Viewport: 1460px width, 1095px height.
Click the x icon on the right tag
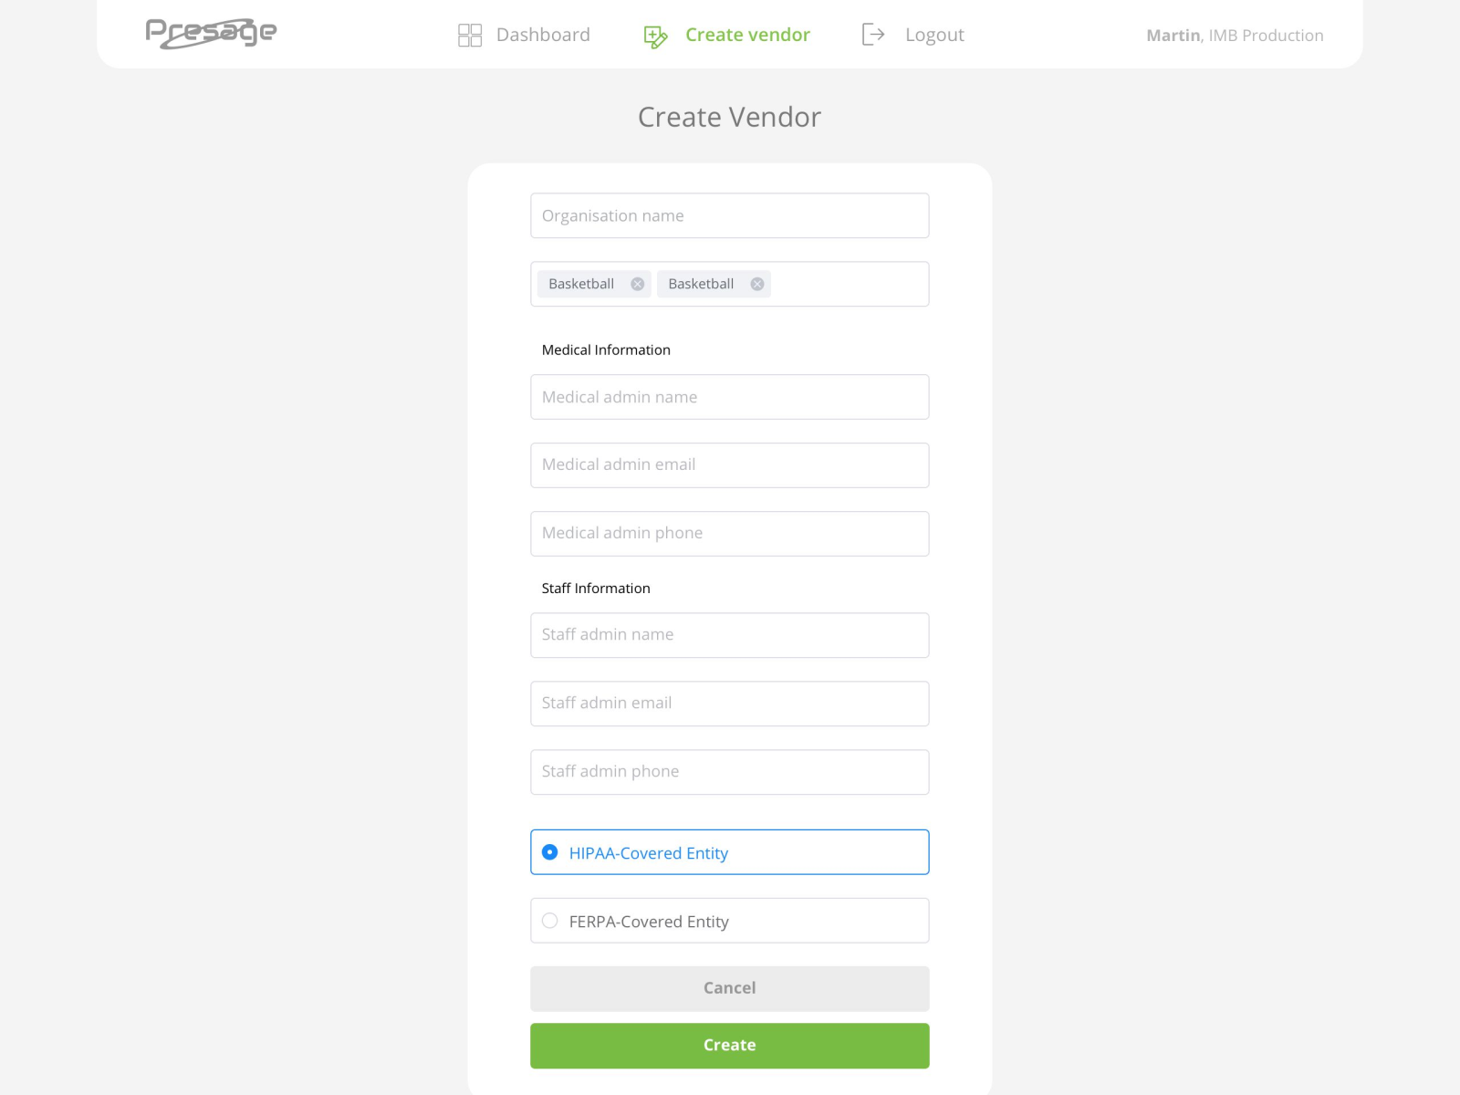(756, 284)
